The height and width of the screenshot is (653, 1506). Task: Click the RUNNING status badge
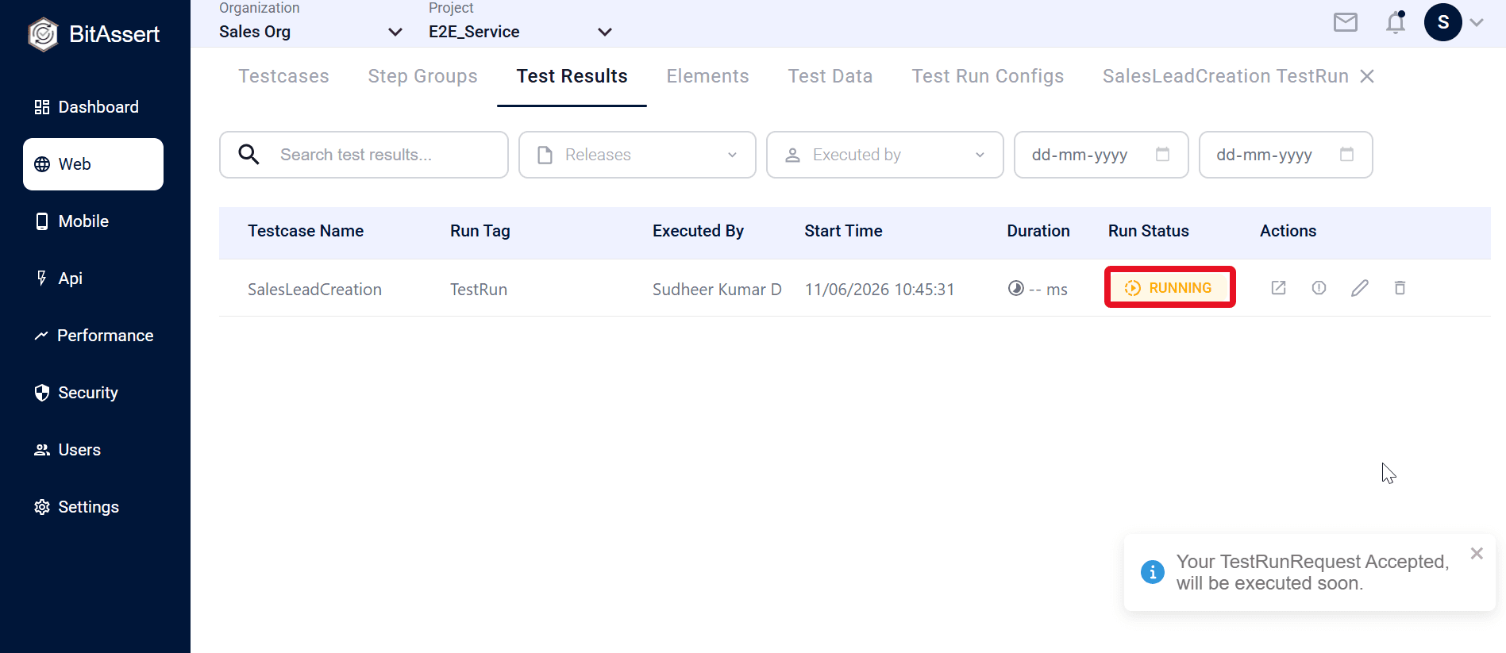coord(1169,287)
